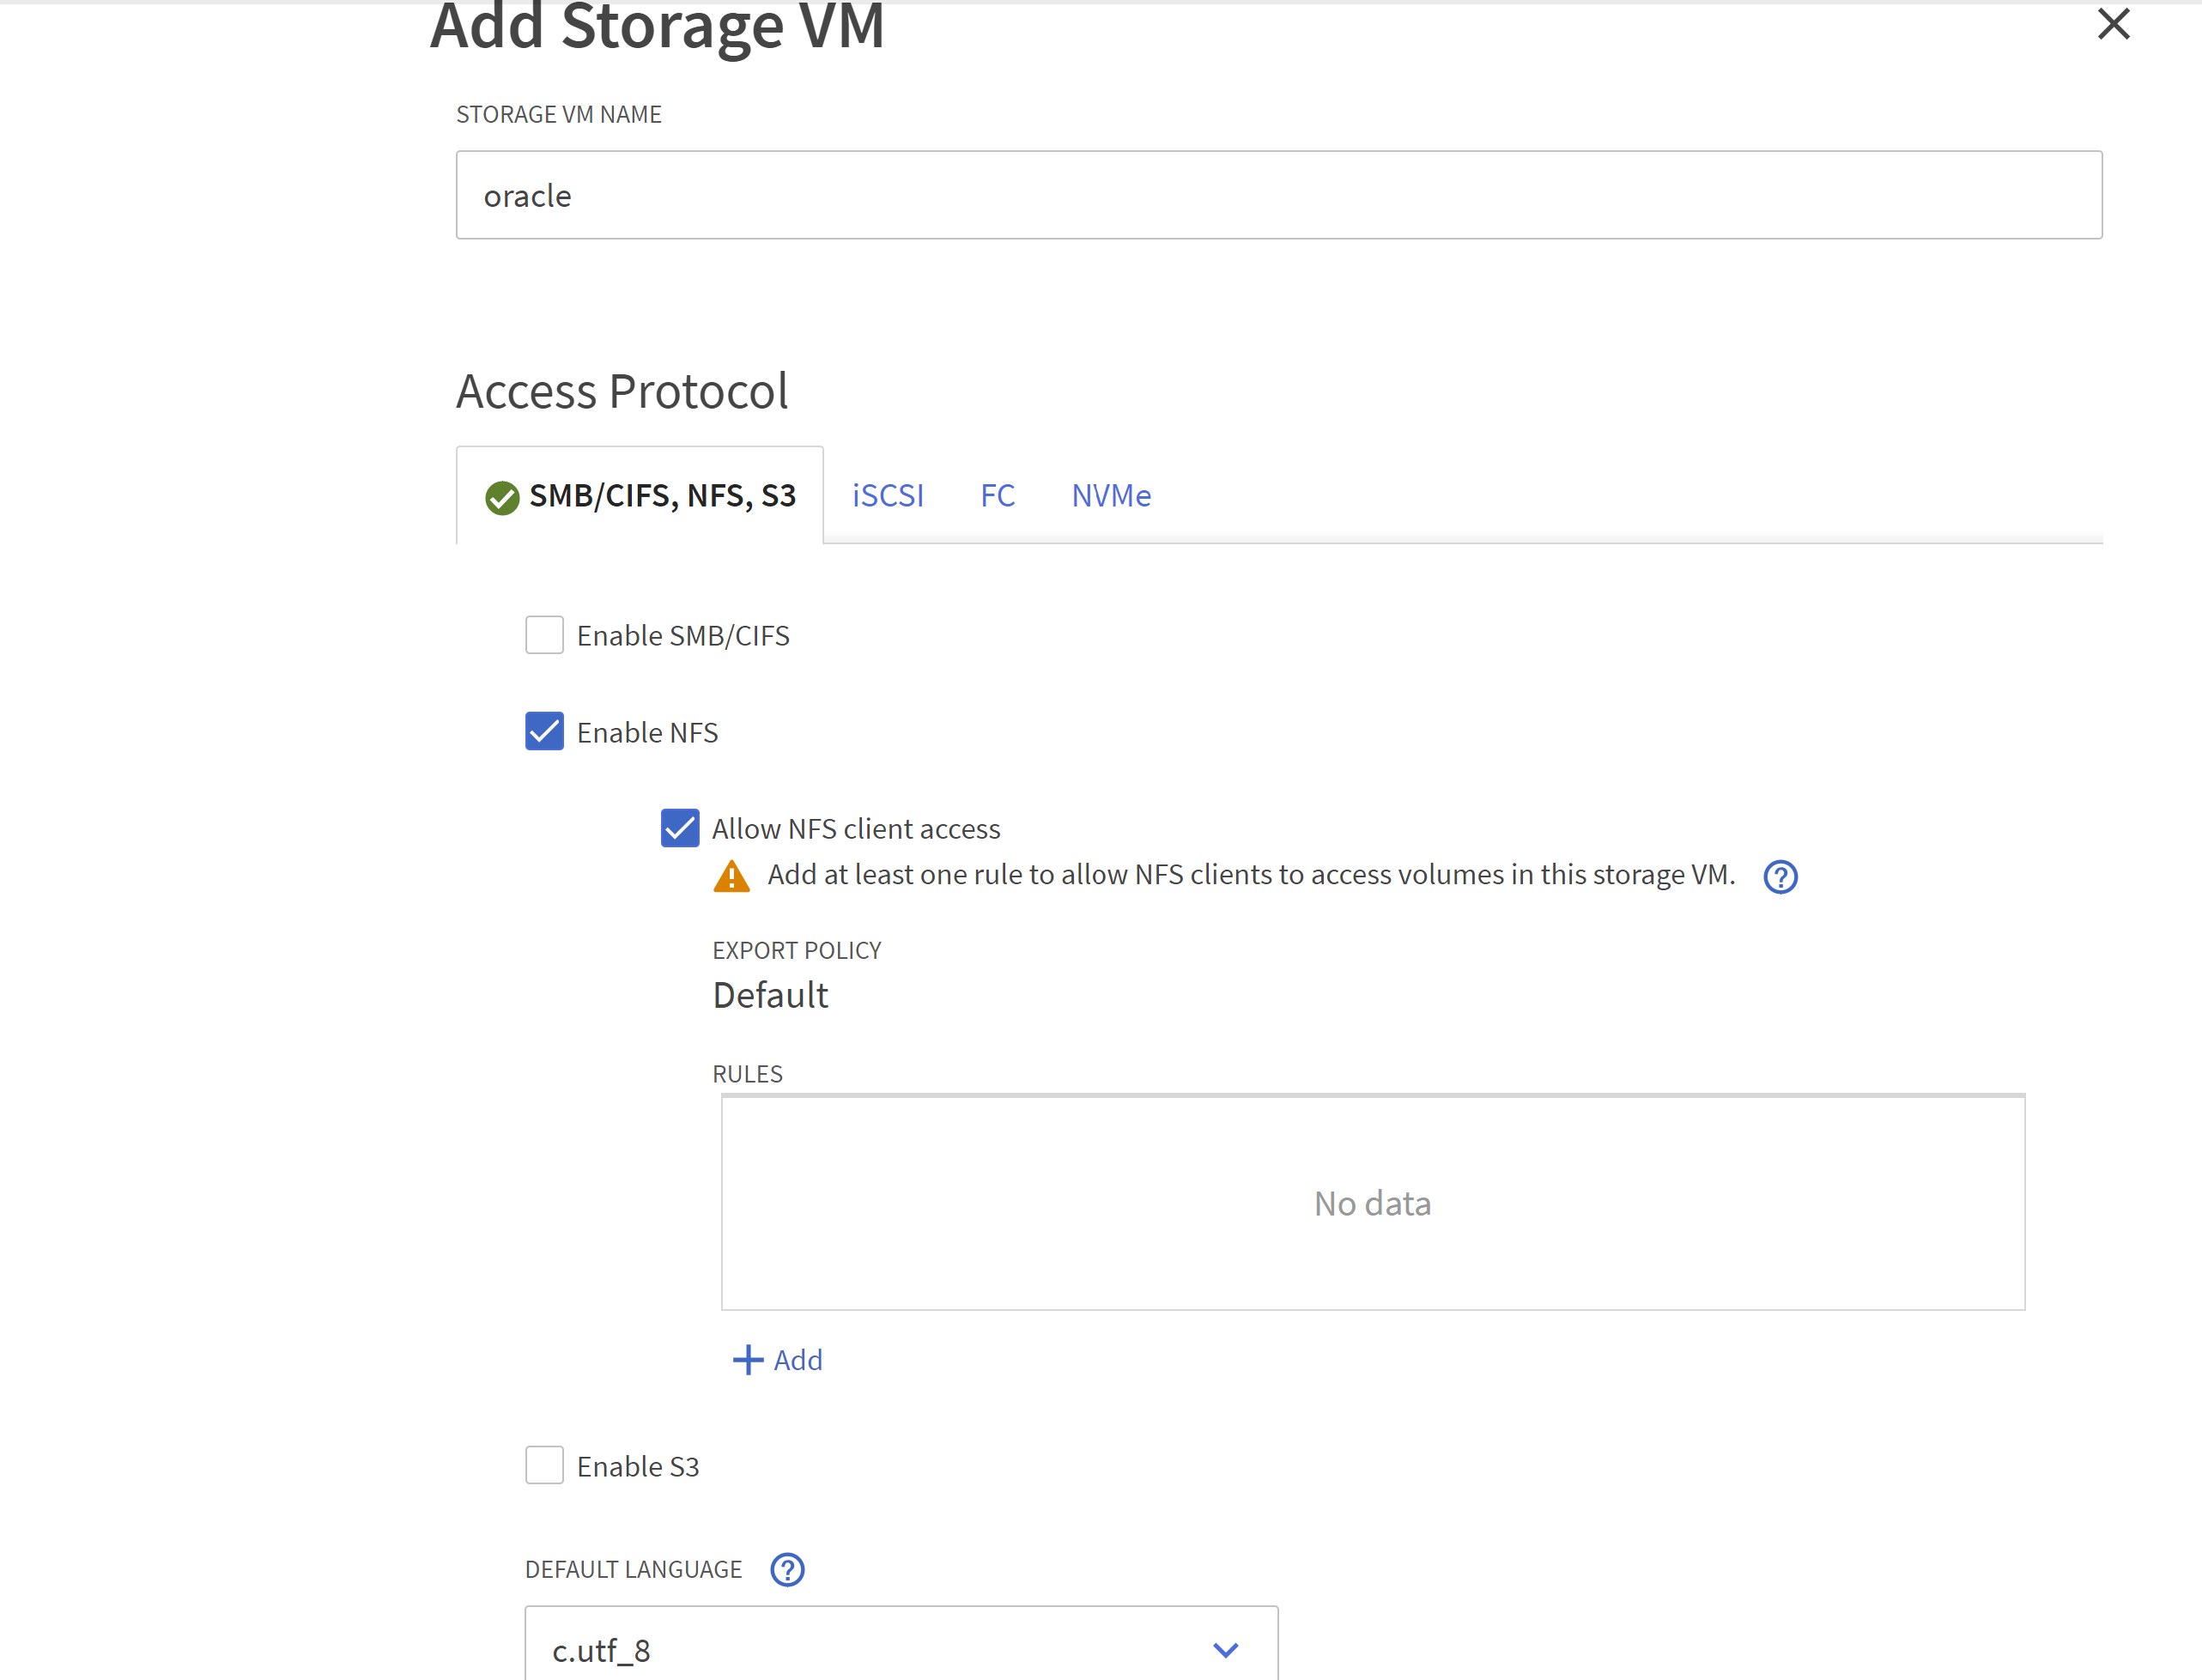This screenshot has height=1680, width=2202.
Task: Close the Add Storage VM dialog
Action: (x=2112, y=24)
